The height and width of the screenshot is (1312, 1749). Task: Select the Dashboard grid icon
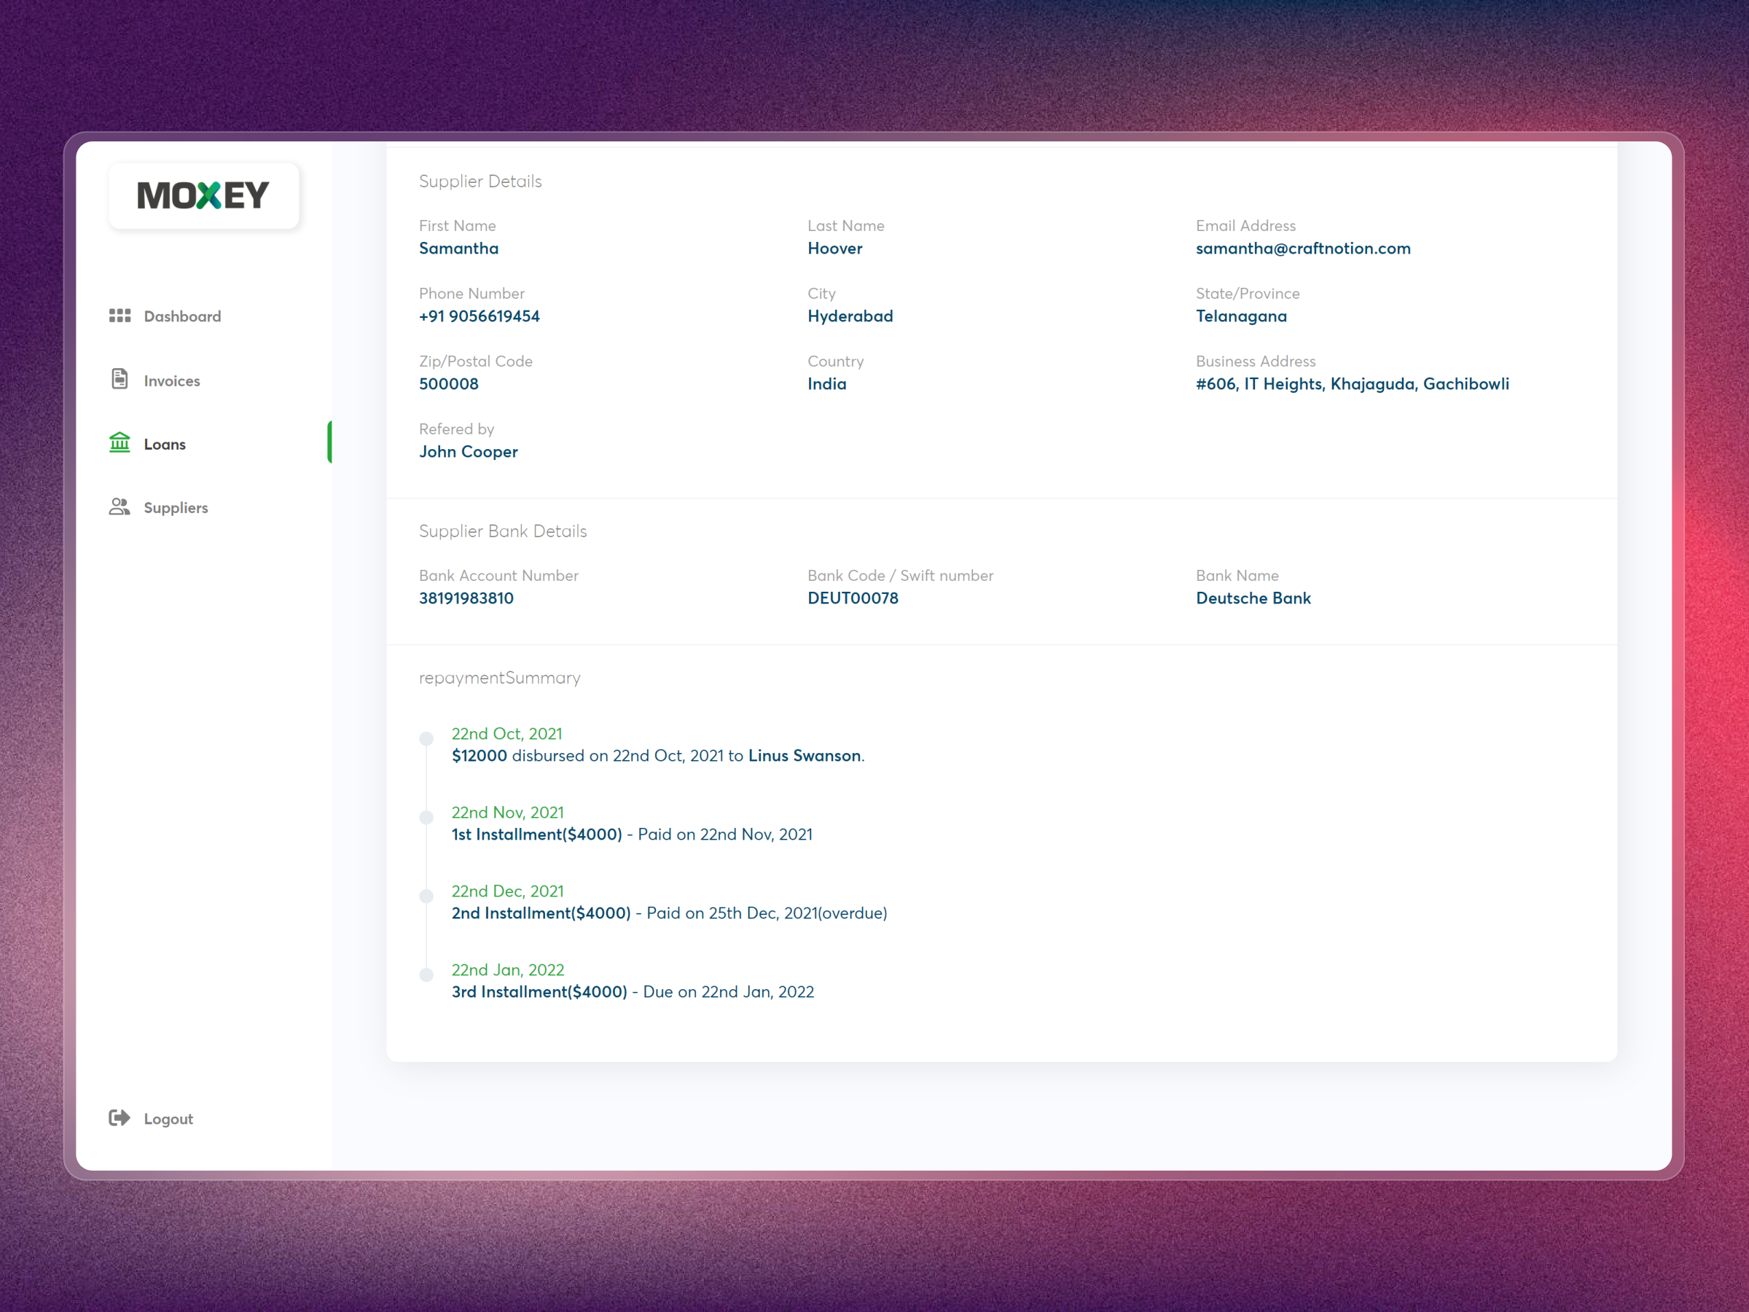tap(120, 316)
